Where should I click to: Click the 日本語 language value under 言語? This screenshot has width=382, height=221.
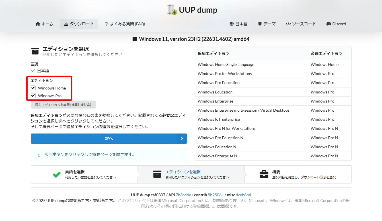point(43,71)
